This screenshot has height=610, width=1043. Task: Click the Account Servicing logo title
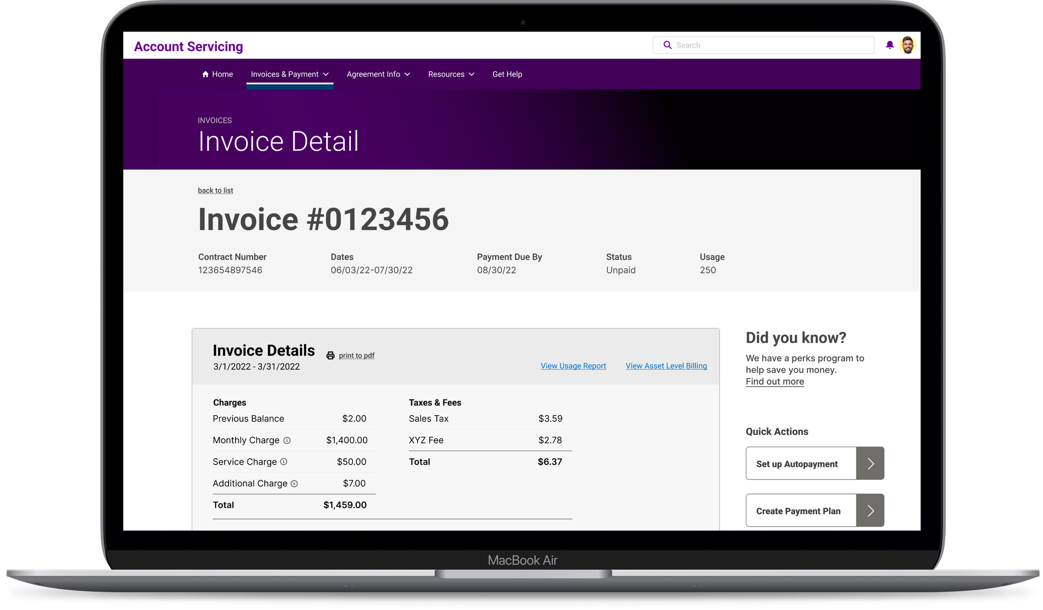pyautogui.click(x=189, y=47)
